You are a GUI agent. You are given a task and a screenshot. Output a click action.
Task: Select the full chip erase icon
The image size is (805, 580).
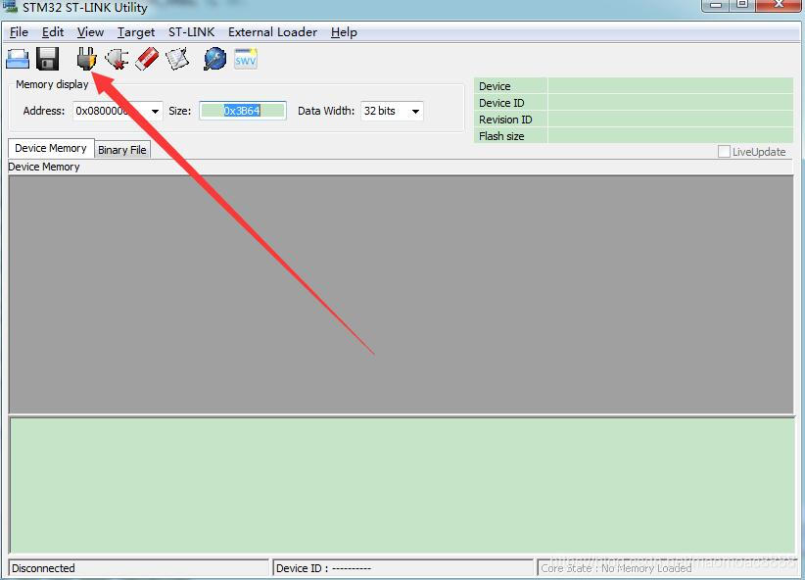pyautogui.click(x=147, y=58)
